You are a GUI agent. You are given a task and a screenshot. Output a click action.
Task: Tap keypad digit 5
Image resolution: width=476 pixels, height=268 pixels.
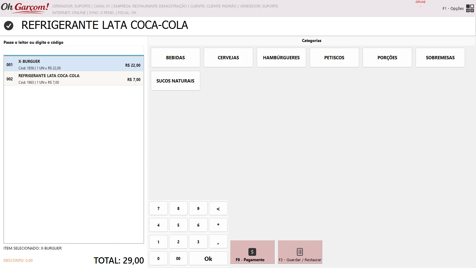(x=178, y=225)
